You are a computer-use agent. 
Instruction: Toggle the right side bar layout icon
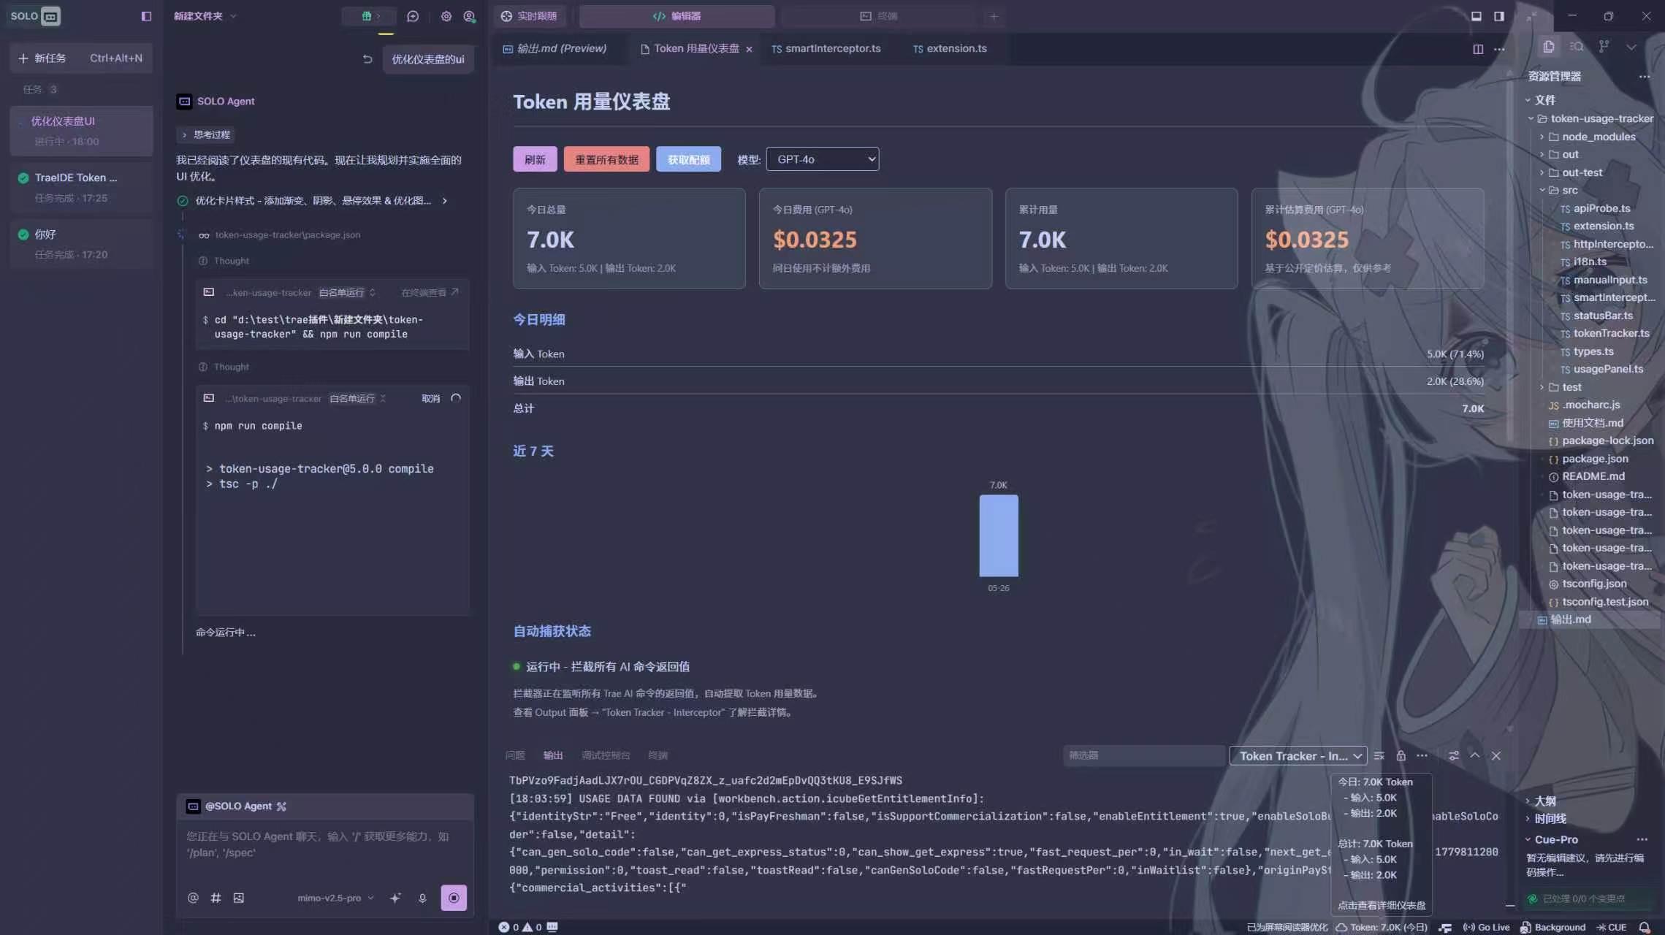coord(1499,16)
